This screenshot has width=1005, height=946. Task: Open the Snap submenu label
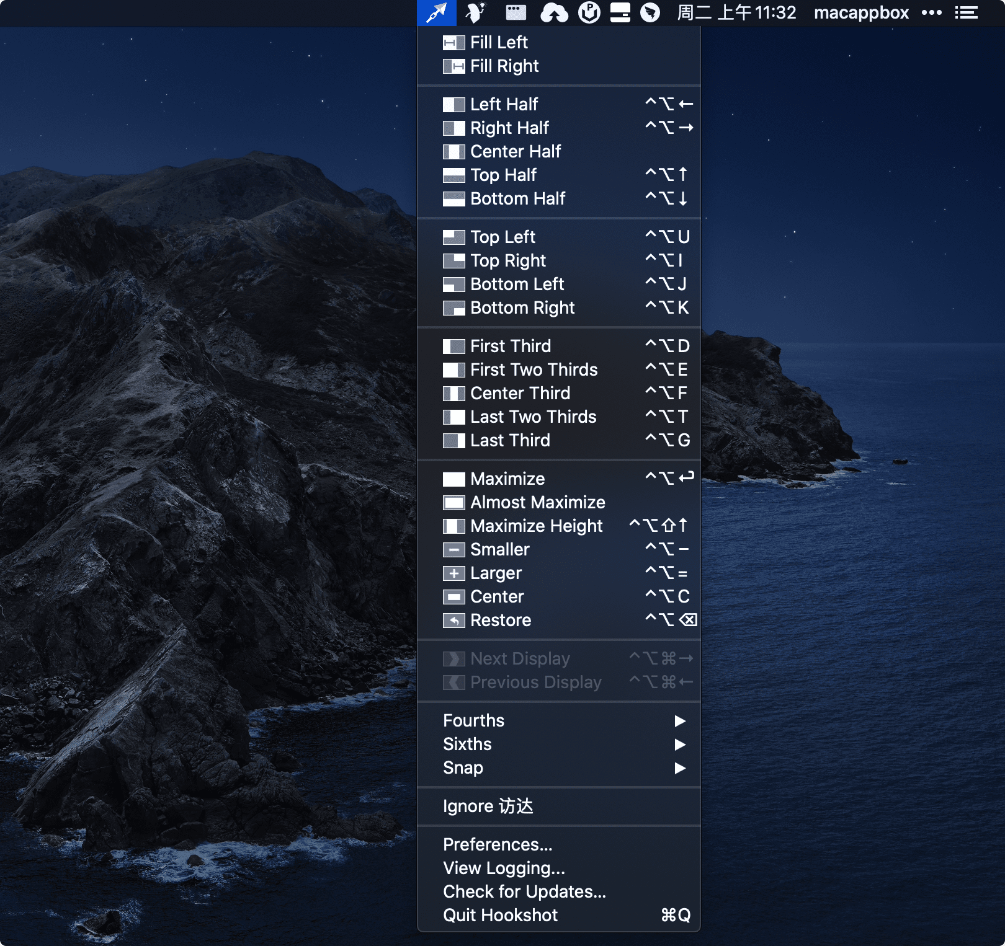(463, 768)
